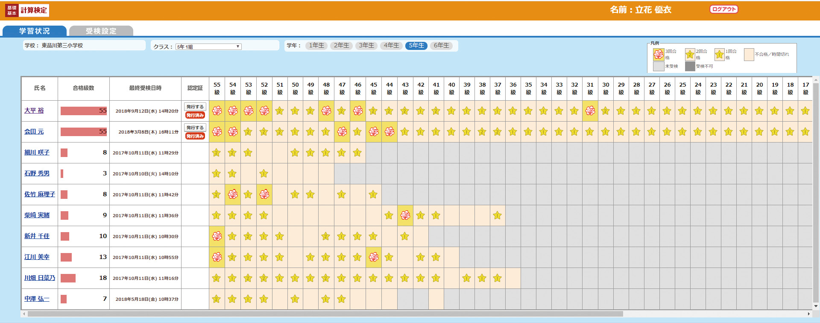The width and height of the screenshot is (820, 323).
Task: Click 発行済み button for 大平 裕
Action: pos(195,115)
